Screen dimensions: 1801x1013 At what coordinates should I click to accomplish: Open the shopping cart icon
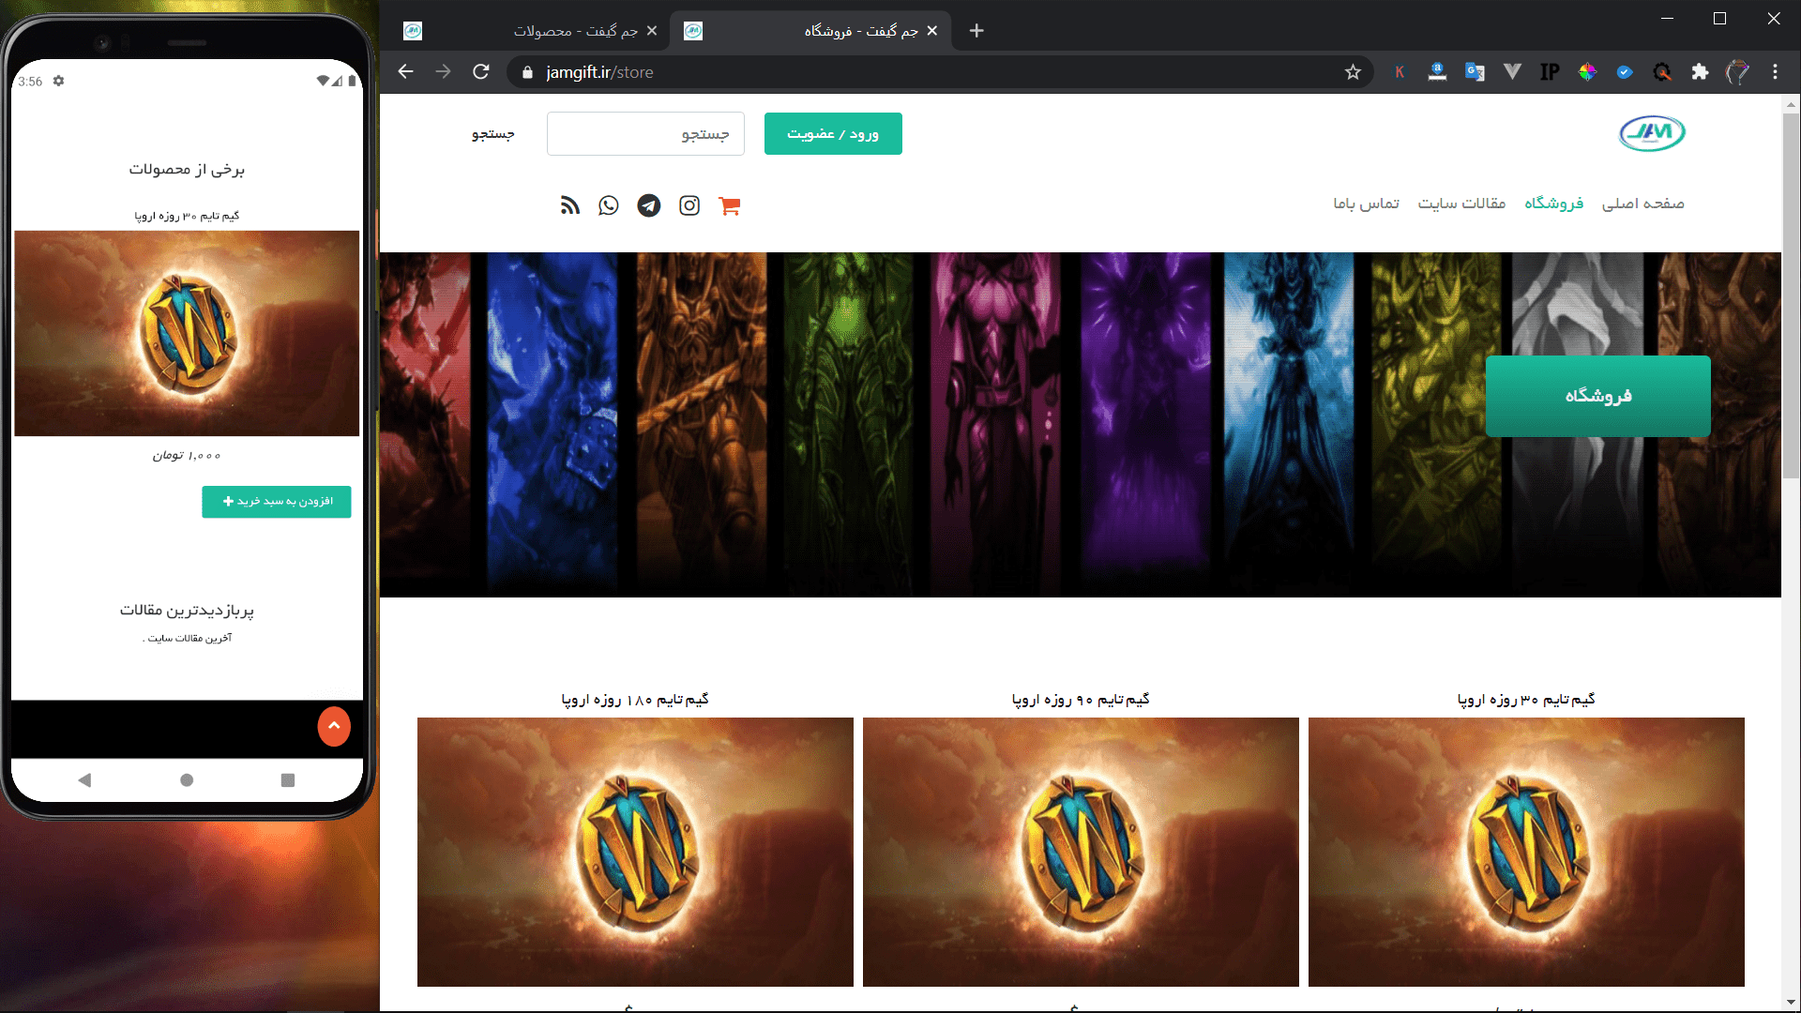pos(730,205)
